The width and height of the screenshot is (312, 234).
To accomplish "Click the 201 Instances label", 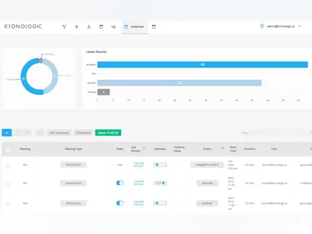I will click(59, 133).
